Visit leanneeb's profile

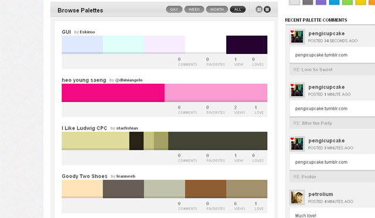coord(126,176)
